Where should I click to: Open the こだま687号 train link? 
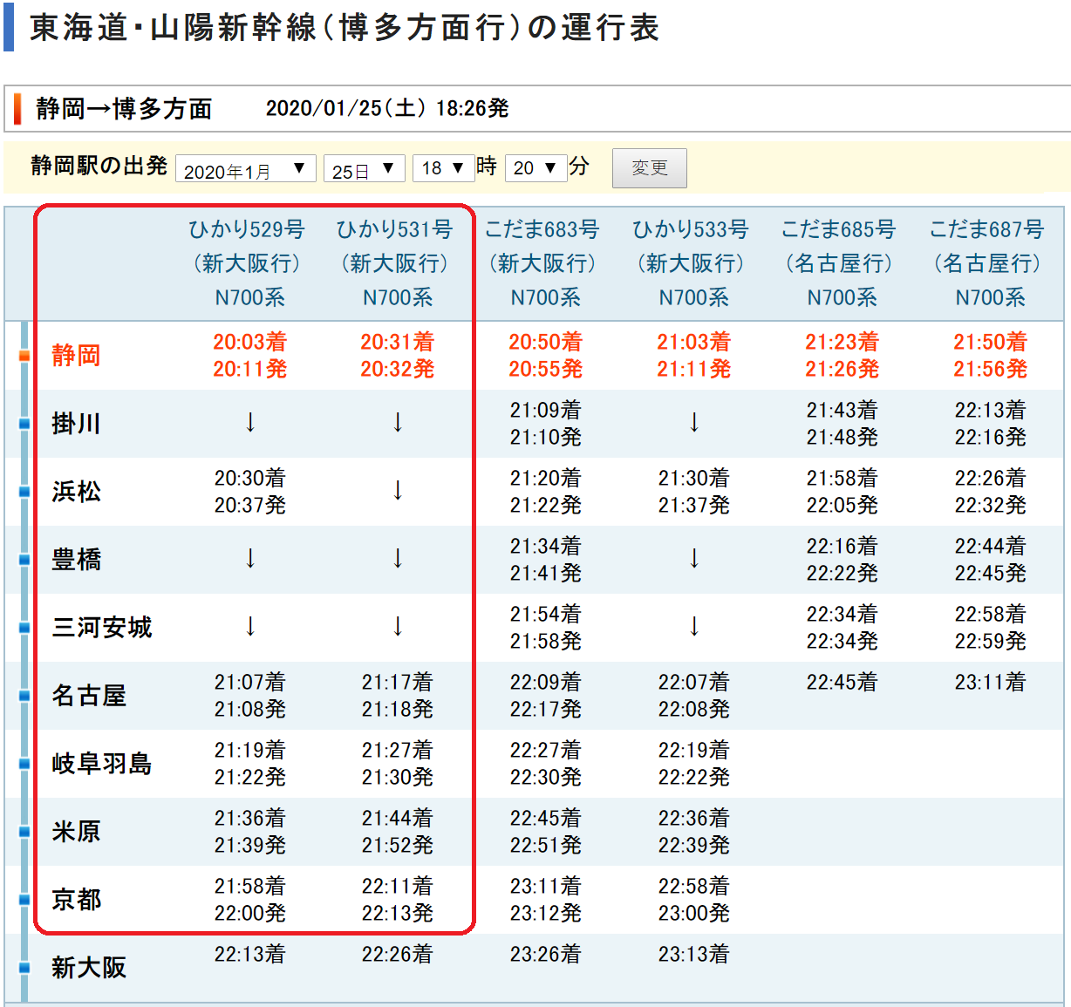tap(987, 230)
